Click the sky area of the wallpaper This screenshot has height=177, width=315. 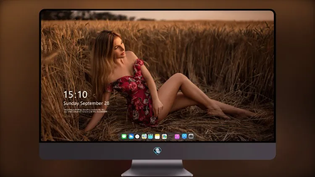(201, 15)
